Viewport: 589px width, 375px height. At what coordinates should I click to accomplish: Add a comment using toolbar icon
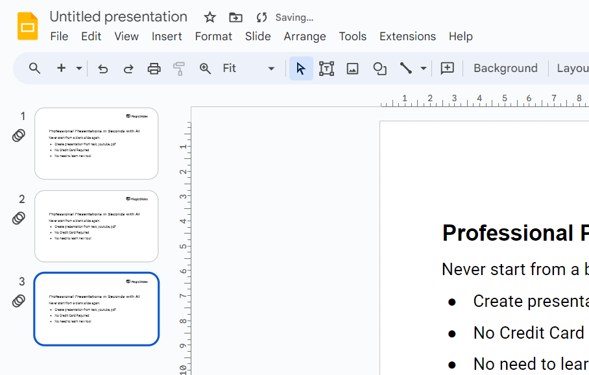click(447, 68)
